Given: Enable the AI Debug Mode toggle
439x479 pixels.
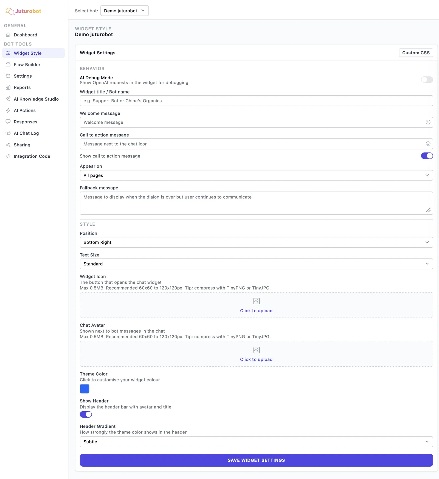Looking at the screenshot, I should click(x=427, y=80).
